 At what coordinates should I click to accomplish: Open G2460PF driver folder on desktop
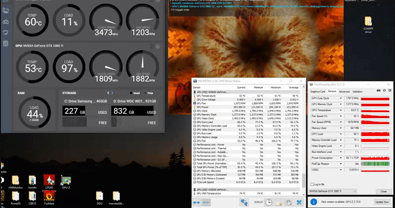[368, 25]
